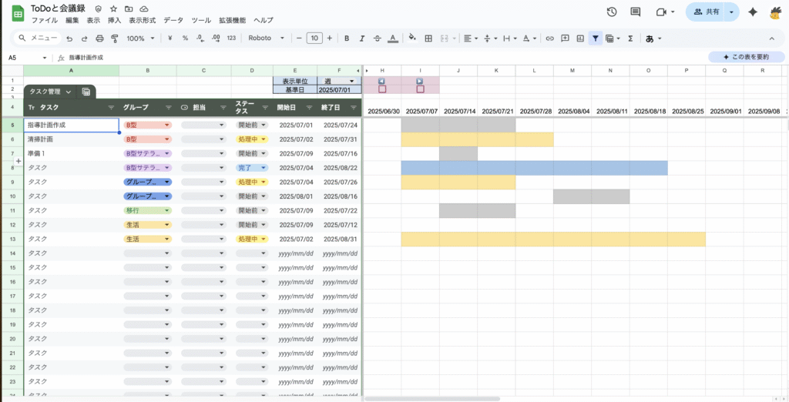Screen dimensions: 789x402
Task: Collapse the toolbar with chevron
Action: pos(772,39)
